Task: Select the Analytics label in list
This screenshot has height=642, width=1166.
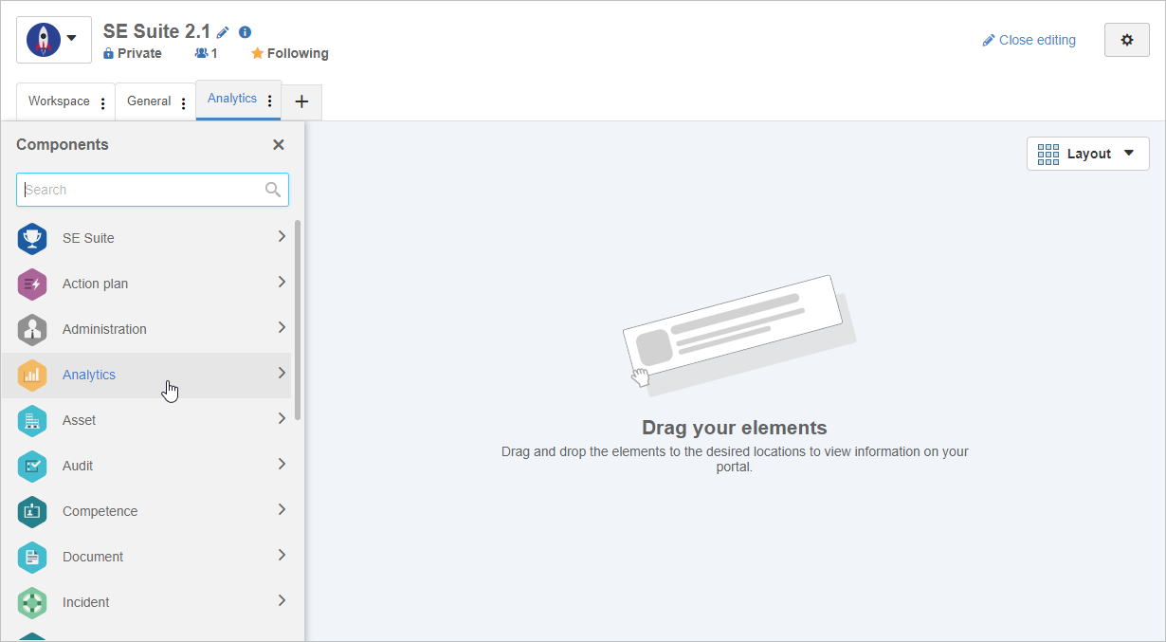Action: click(x=89, y=375)
